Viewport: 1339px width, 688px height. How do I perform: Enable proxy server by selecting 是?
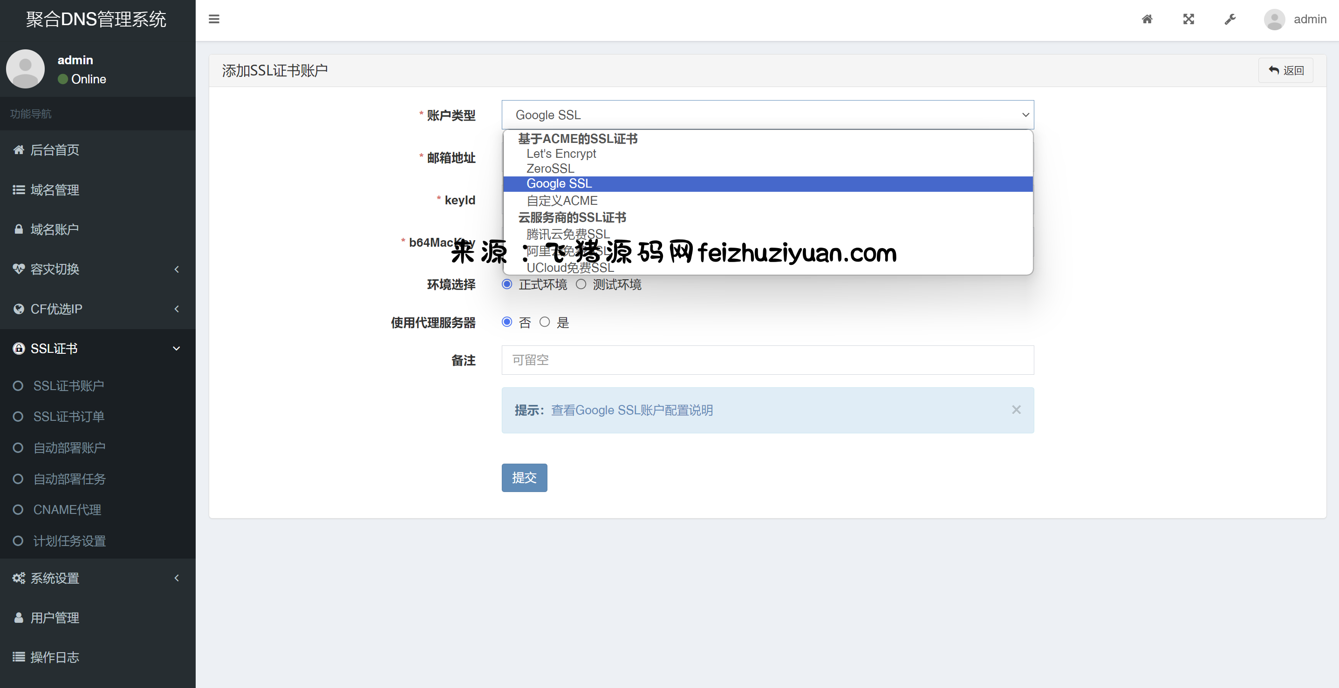(544, 322)
